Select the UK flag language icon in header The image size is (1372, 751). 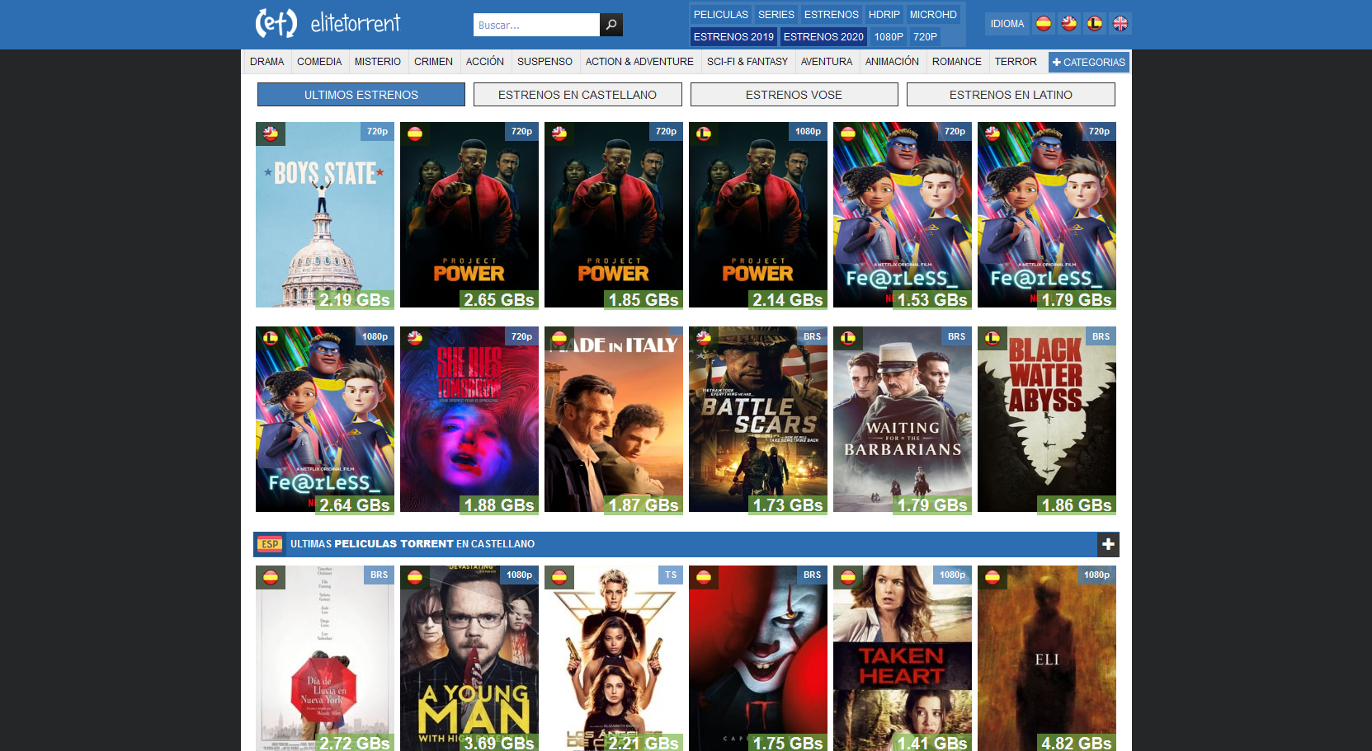1120,24
